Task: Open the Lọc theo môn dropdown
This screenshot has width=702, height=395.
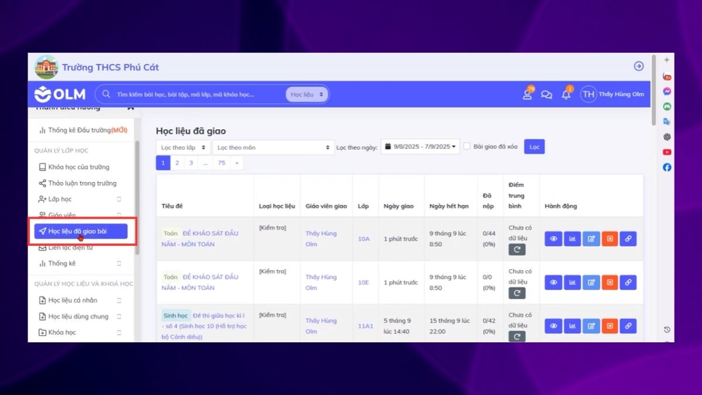Action: (273, 147)
